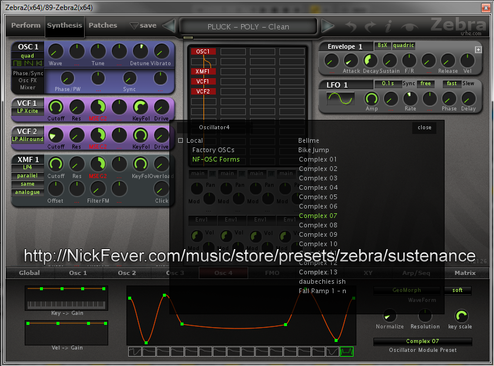The width and height of the screenshot is (494, 366).
Task: Click the LFO 1 sine waveform display
Action: (341, 99)
